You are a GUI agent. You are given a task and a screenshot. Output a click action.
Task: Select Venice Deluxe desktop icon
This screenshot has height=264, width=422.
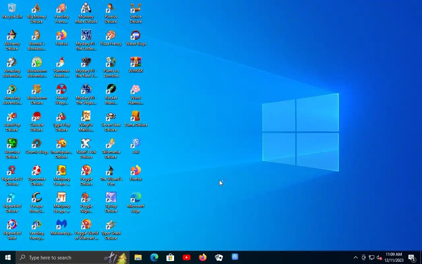136,13
